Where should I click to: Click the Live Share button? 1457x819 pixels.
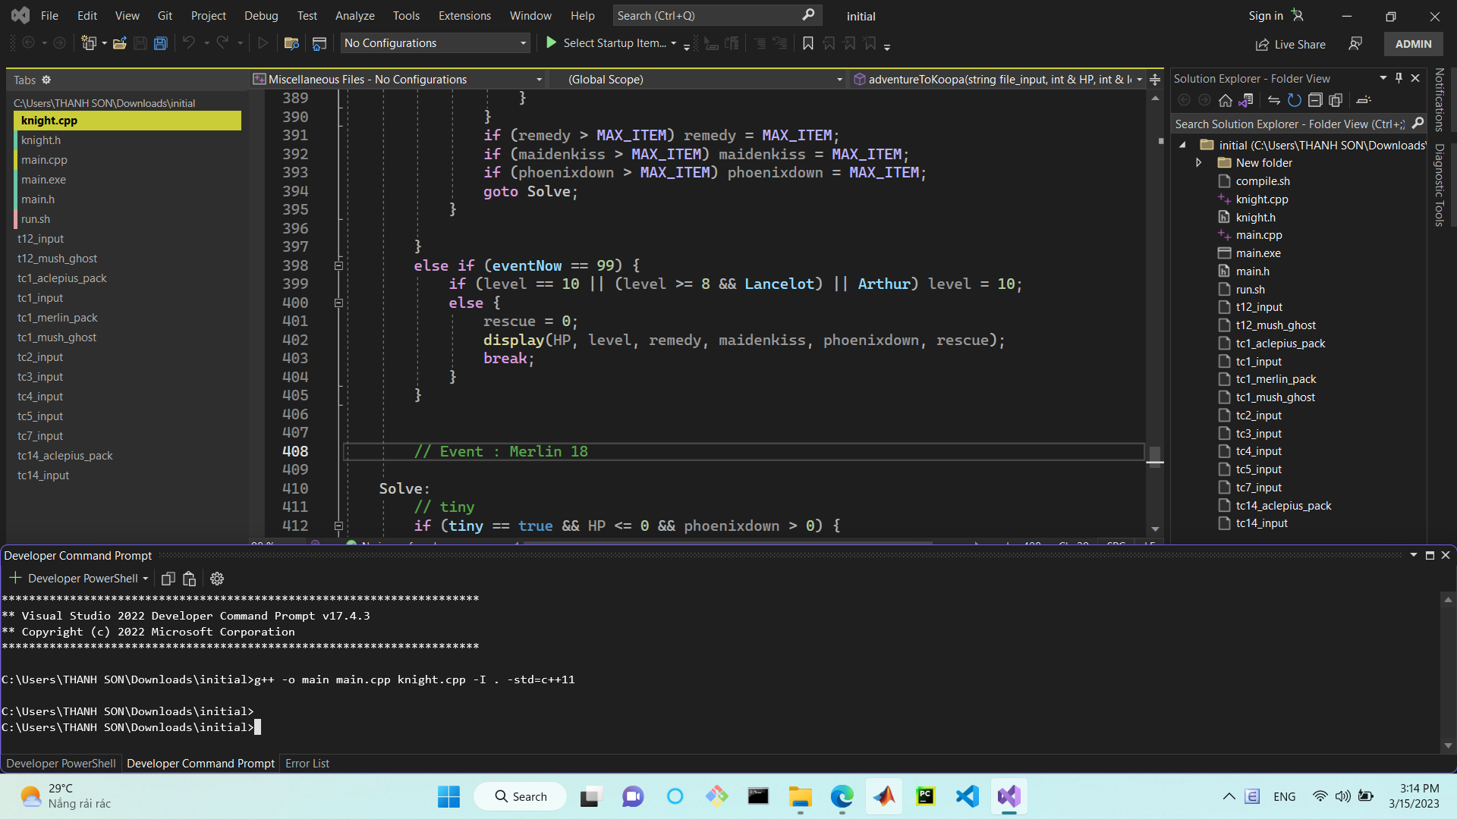click(1290, 44)
